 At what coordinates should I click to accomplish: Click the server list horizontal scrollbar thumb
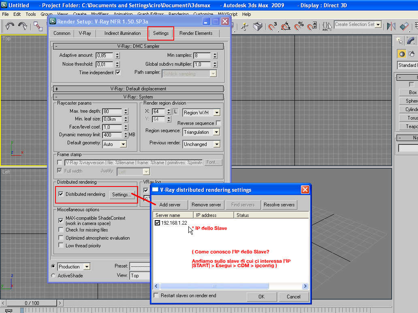(x=214, y=286)
